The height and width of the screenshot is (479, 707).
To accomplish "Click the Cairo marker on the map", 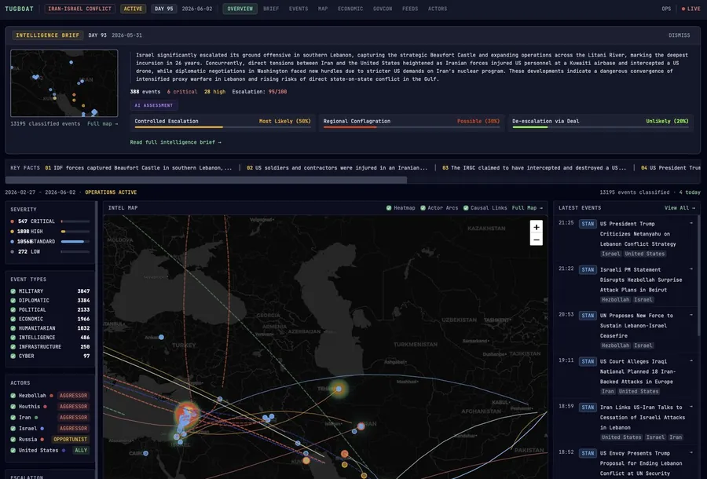I will point(145,453).
